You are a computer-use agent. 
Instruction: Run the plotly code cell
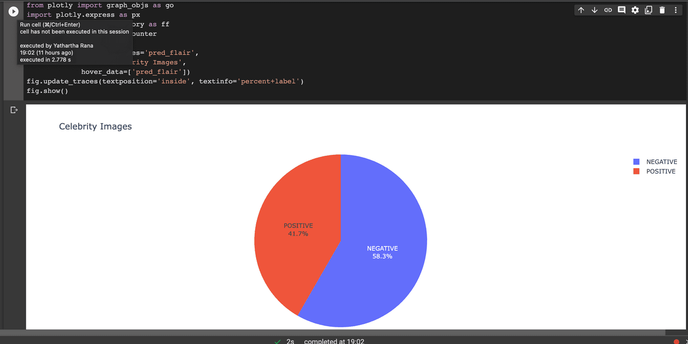pos(13,11)
